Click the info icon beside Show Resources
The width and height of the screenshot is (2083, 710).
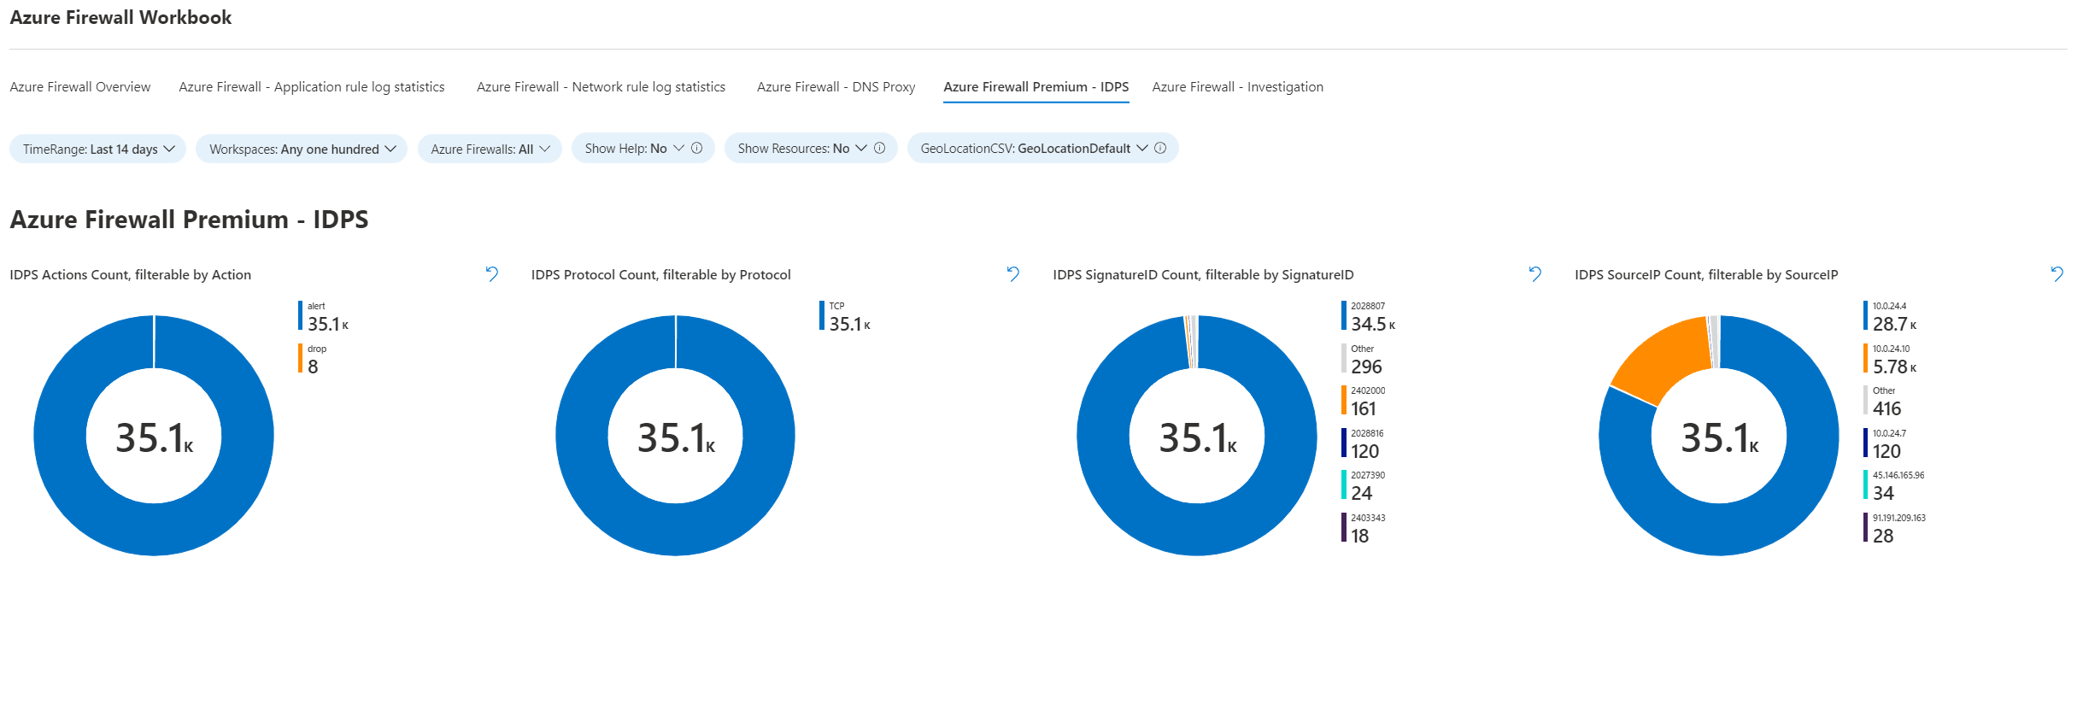point(879,148)
